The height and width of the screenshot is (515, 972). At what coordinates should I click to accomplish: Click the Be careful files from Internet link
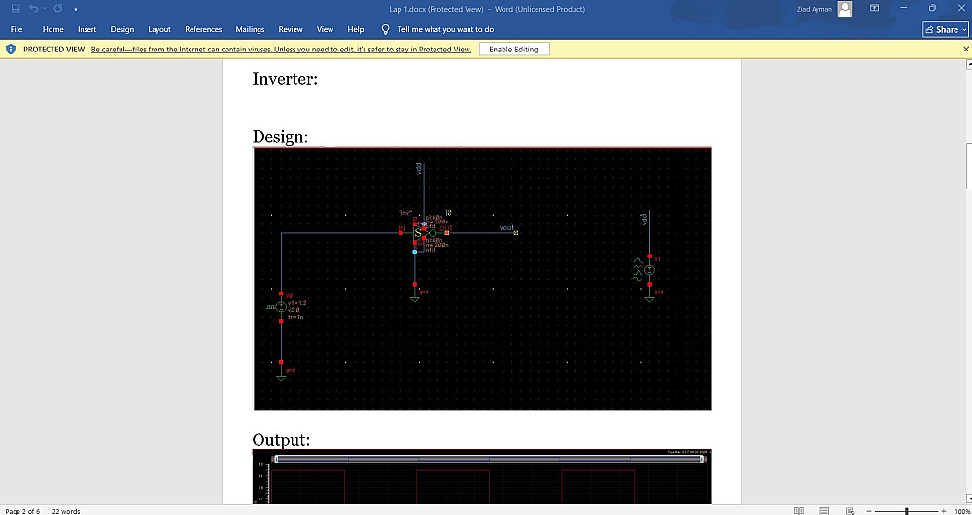coord(282,50)
